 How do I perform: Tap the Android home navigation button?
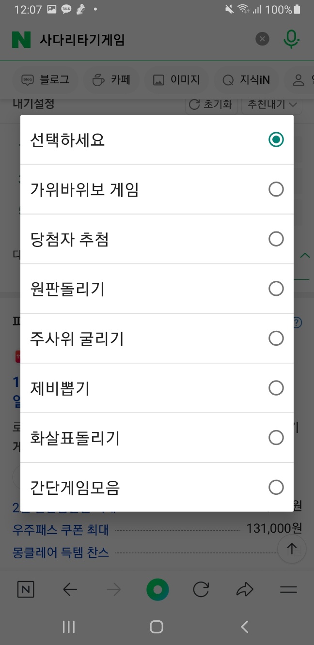(157, 627)
